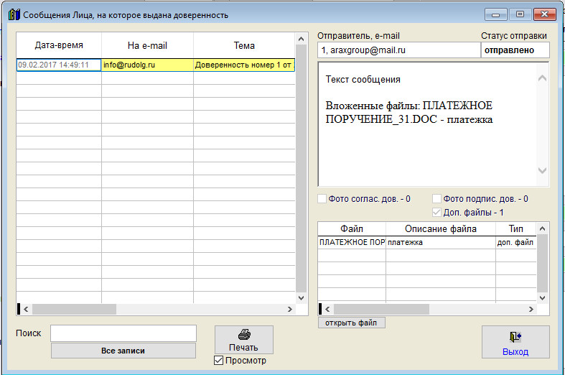Click the Дата-время column header
The width and height of the screenshot is (565, 375).
tap(59, 45)
